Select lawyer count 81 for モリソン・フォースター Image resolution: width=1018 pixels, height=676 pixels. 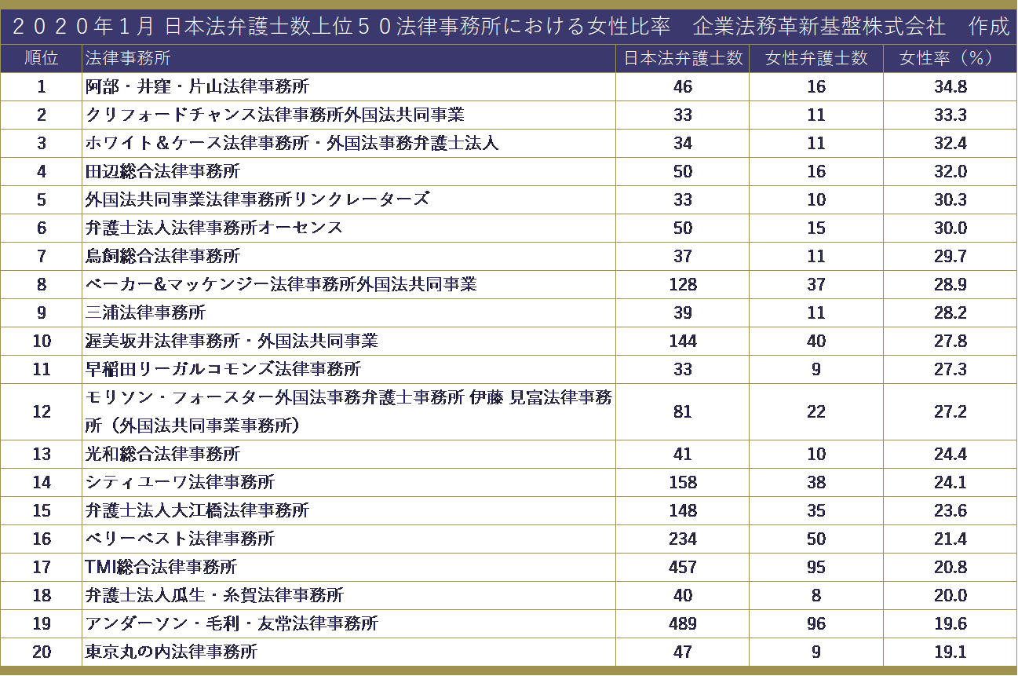click(x=683, y=412)
